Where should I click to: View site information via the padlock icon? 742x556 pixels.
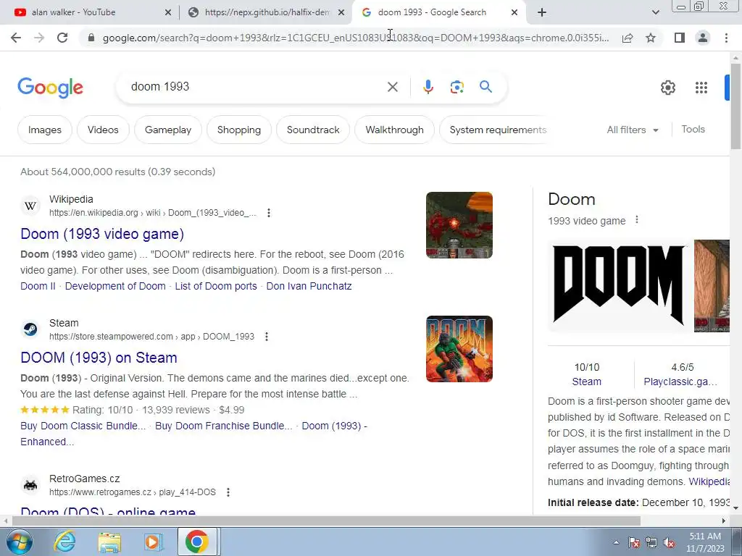click(92, 38)
